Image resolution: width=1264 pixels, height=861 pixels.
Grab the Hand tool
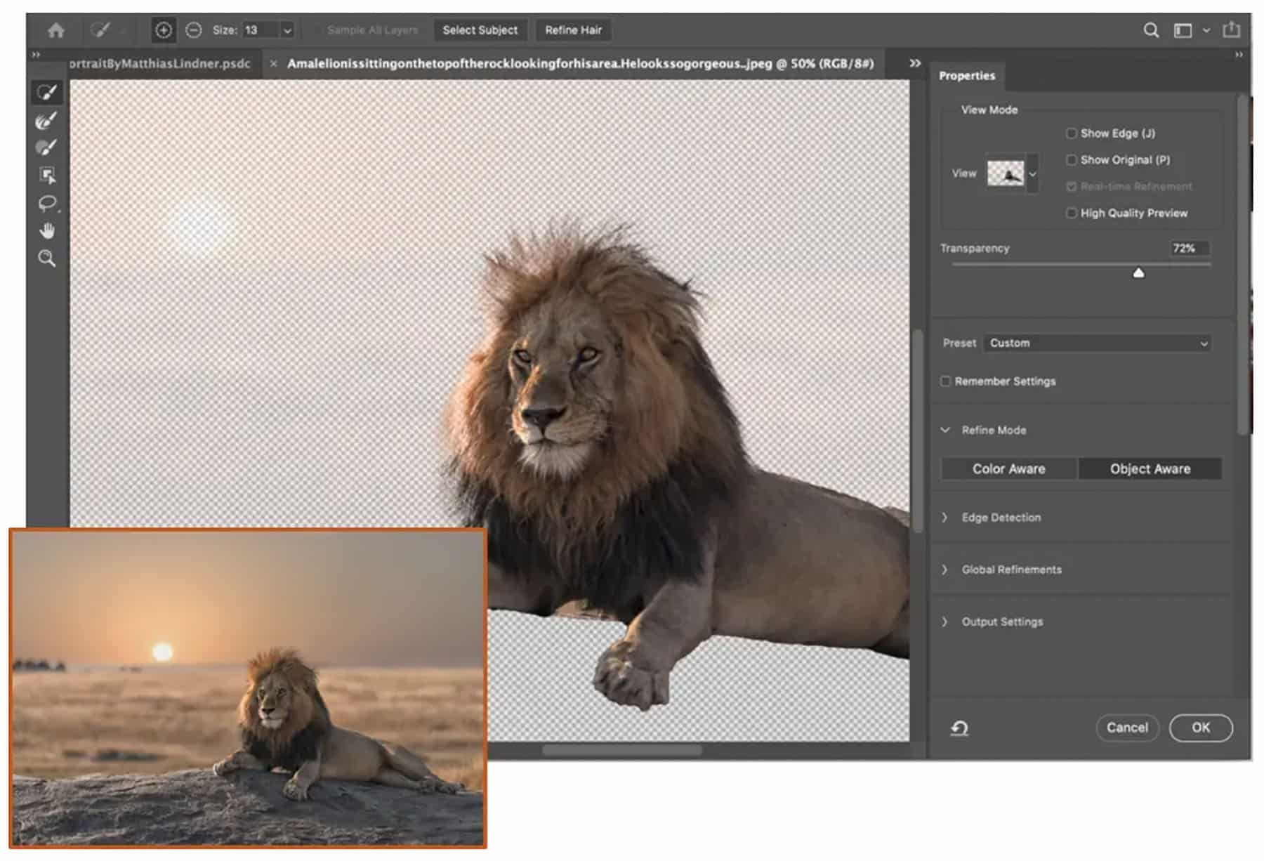[x=46, y=232]
